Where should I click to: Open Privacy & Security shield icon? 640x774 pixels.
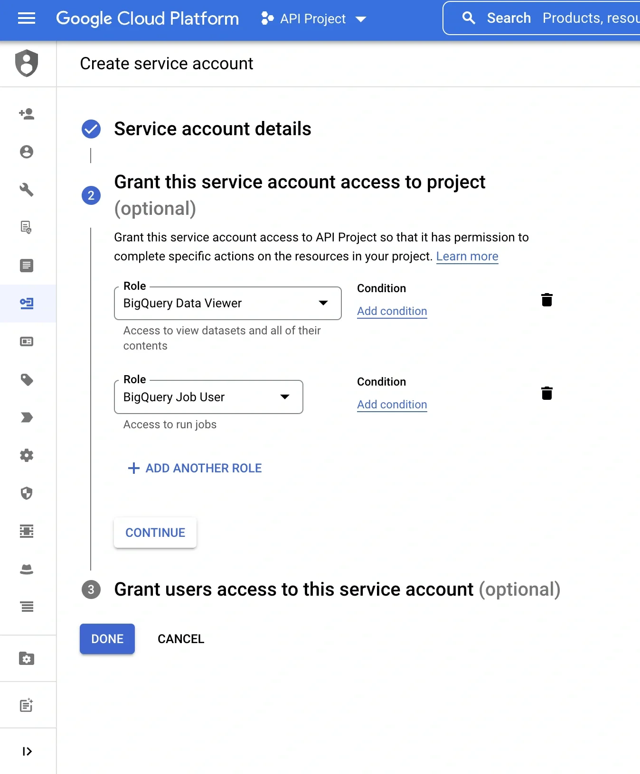27,493
